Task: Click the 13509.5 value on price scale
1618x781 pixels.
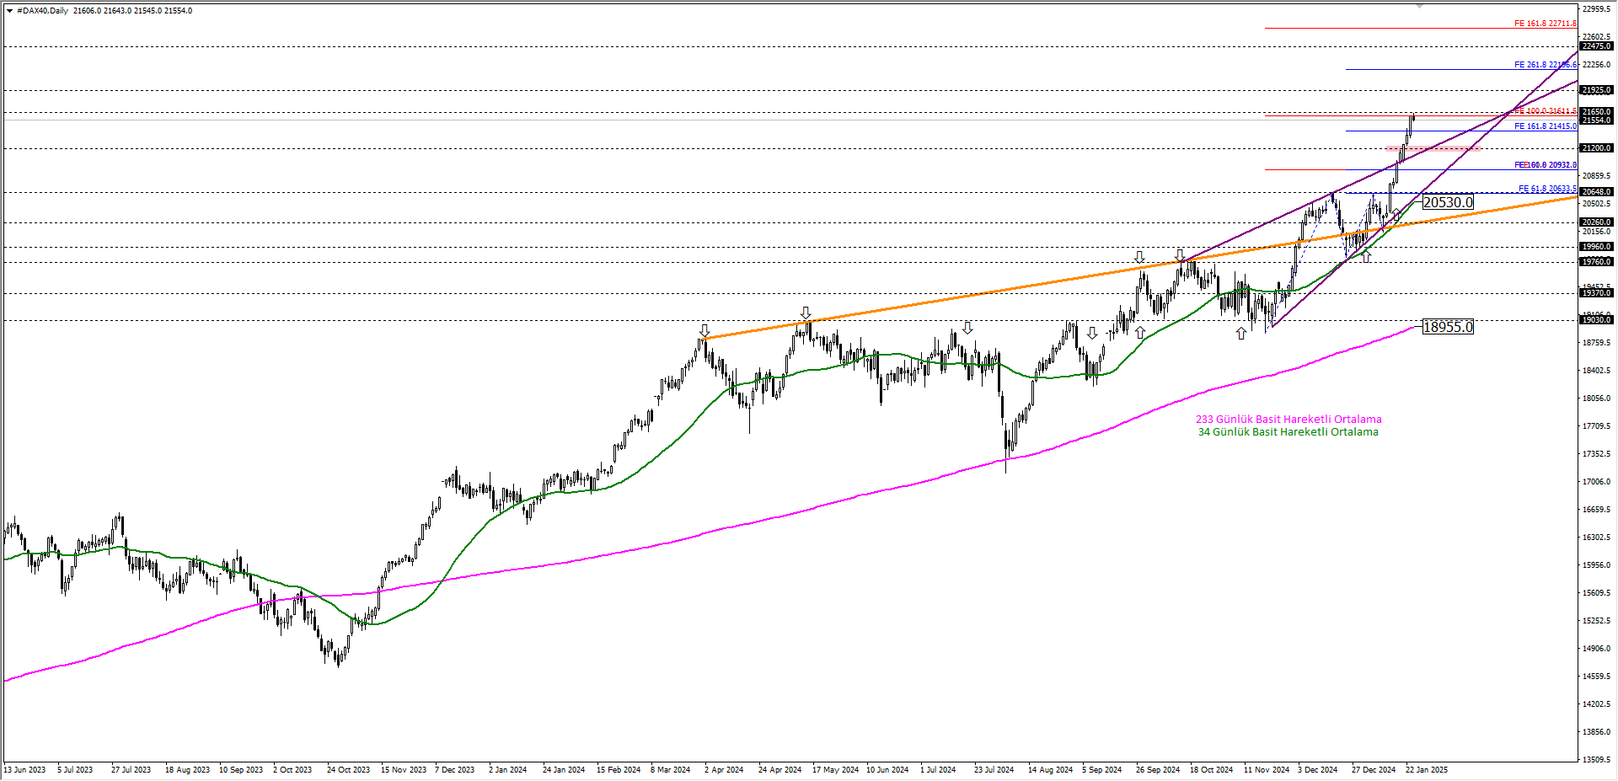Action: tap(1597, 760)
